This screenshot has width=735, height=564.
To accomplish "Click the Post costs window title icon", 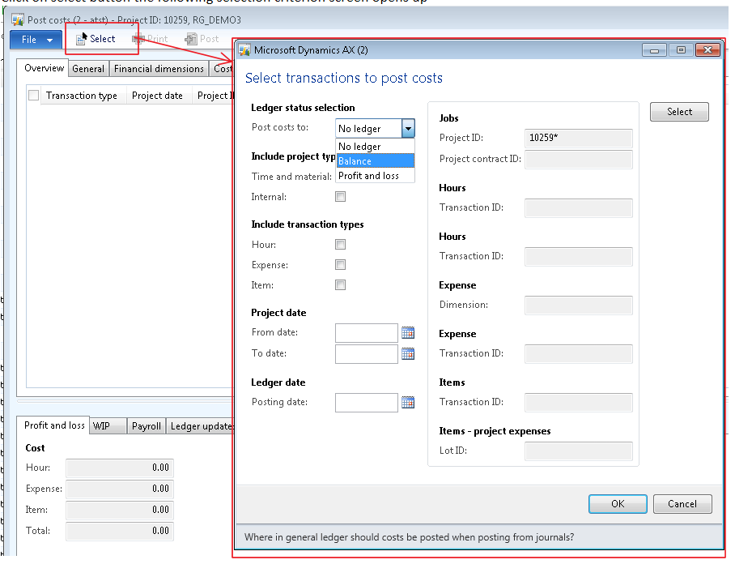I will coord(17,19).
